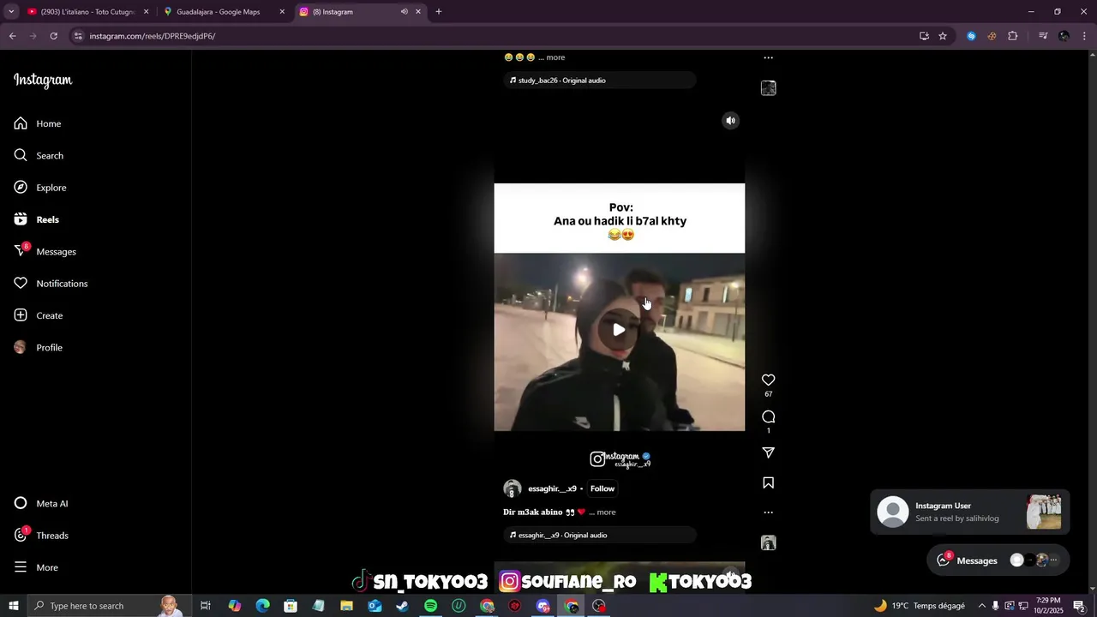Go back to the previous page
Viewport: 1097px width, 617px height.
tap(12, 36)
